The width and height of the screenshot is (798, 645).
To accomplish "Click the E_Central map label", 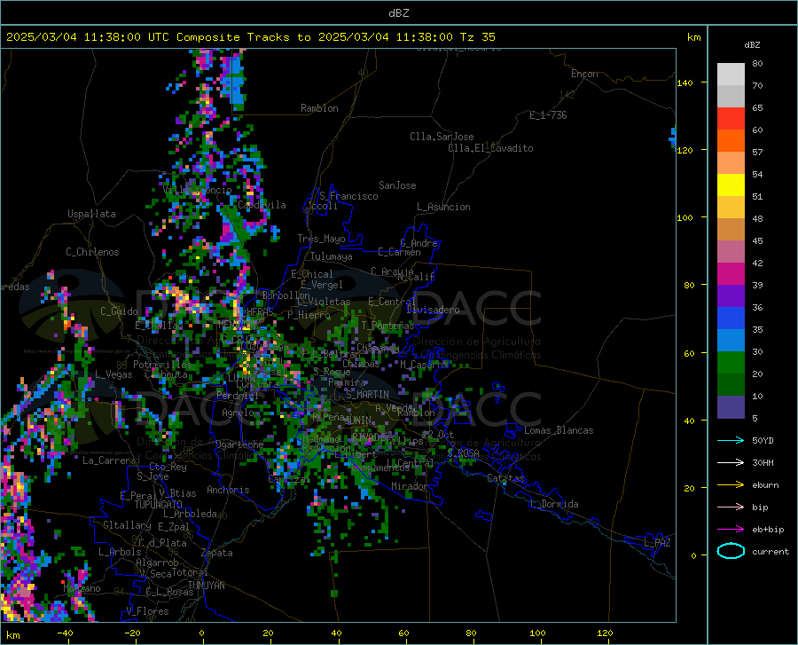I will 392,302.
